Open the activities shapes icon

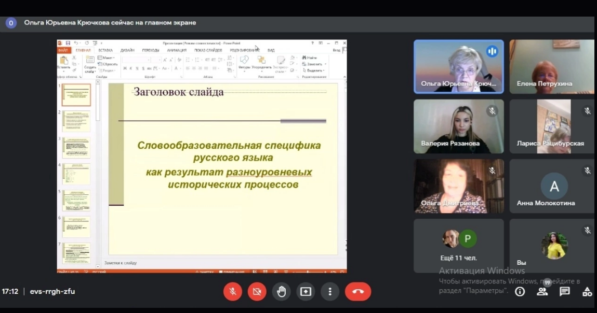click(x=588, y=291)
